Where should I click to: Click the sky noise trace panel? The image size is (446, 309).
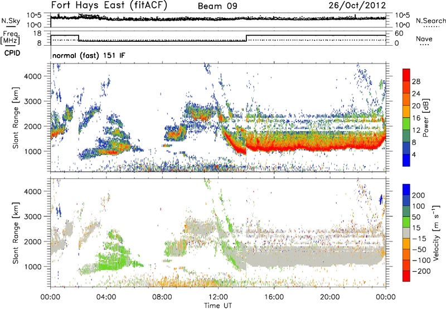pos(219,20)
